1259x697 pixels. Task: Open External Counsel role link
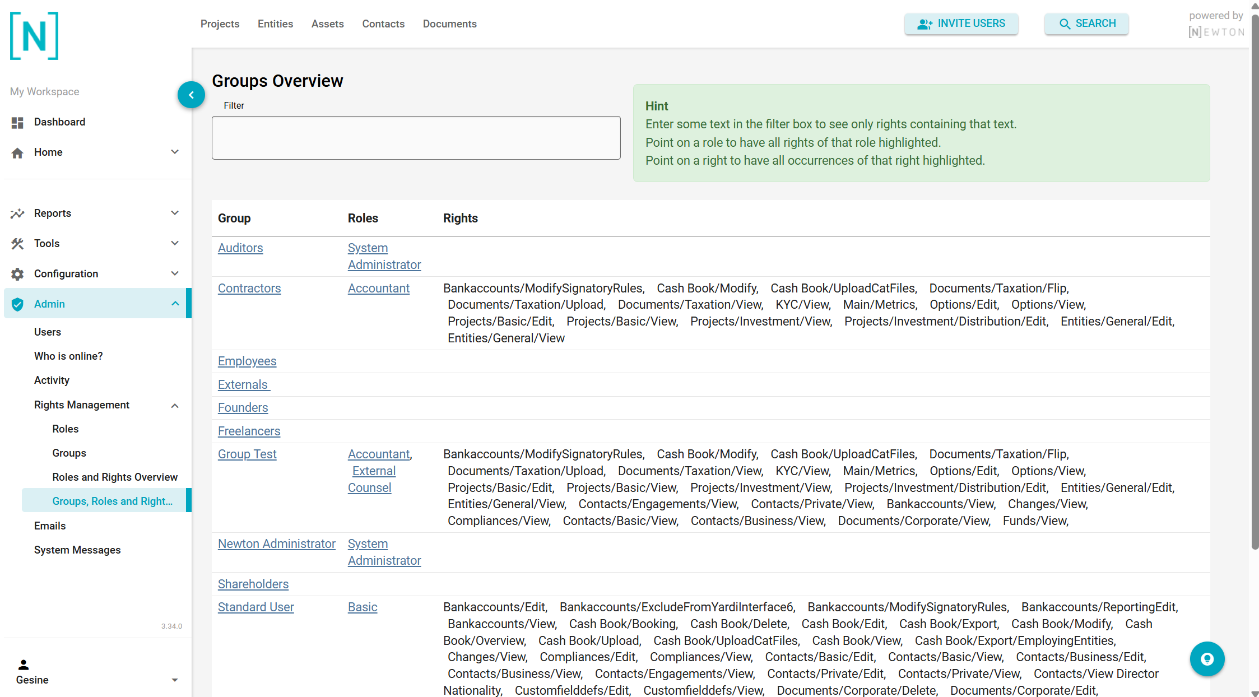pyautogui.click(x=372, y=479)
